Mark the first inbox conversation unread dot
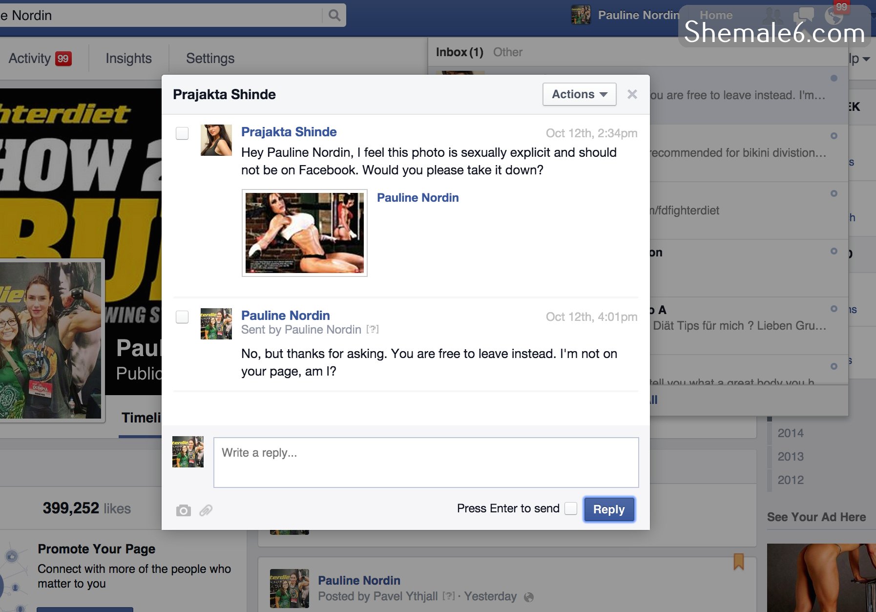 pyautogui.click(x=834, y=78)
